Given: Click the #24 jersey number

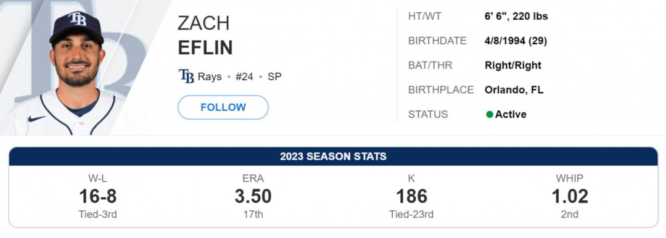Looking at the screenshot, I should pos(244,77).
